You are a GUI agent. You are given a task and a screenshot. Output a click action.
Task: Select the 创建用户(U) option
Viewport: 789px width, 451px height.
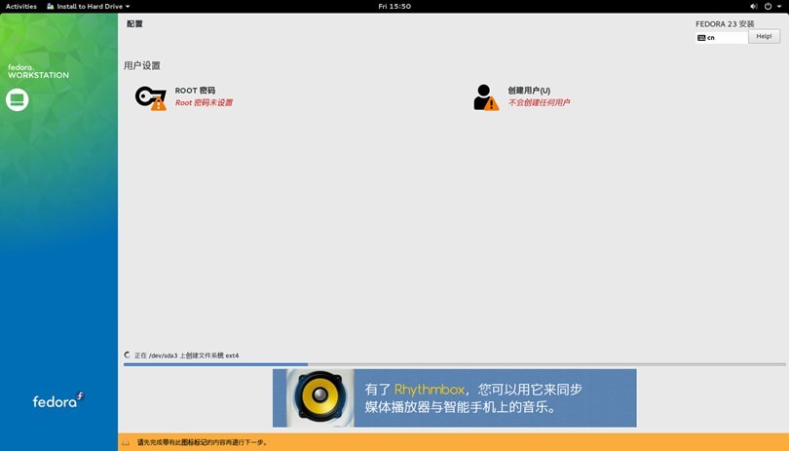pyautogui.click(x=529, y=91)
